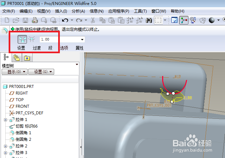The height and width of the screenshot is (158, 225).
Task: Click the shaded sphere display icon
Action: coord(212,20)
